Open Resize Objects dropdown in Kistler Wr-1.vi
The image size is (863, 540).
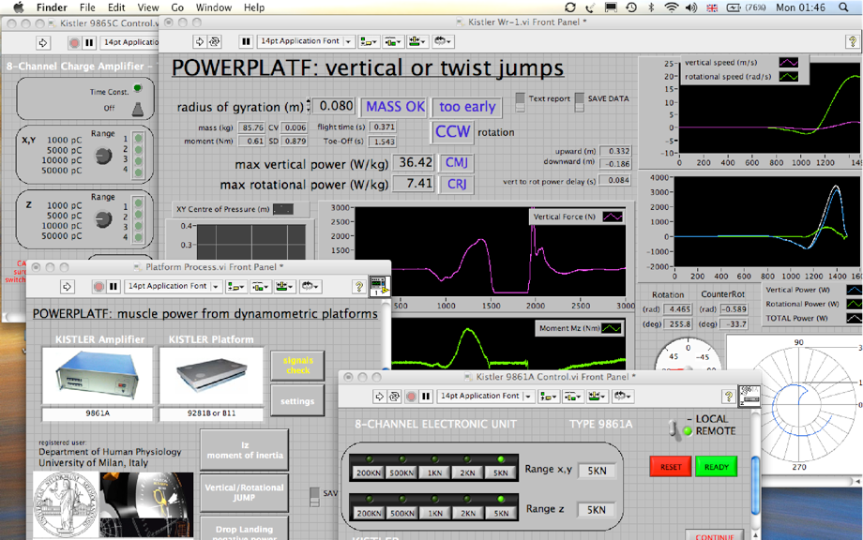coord(417,41)
